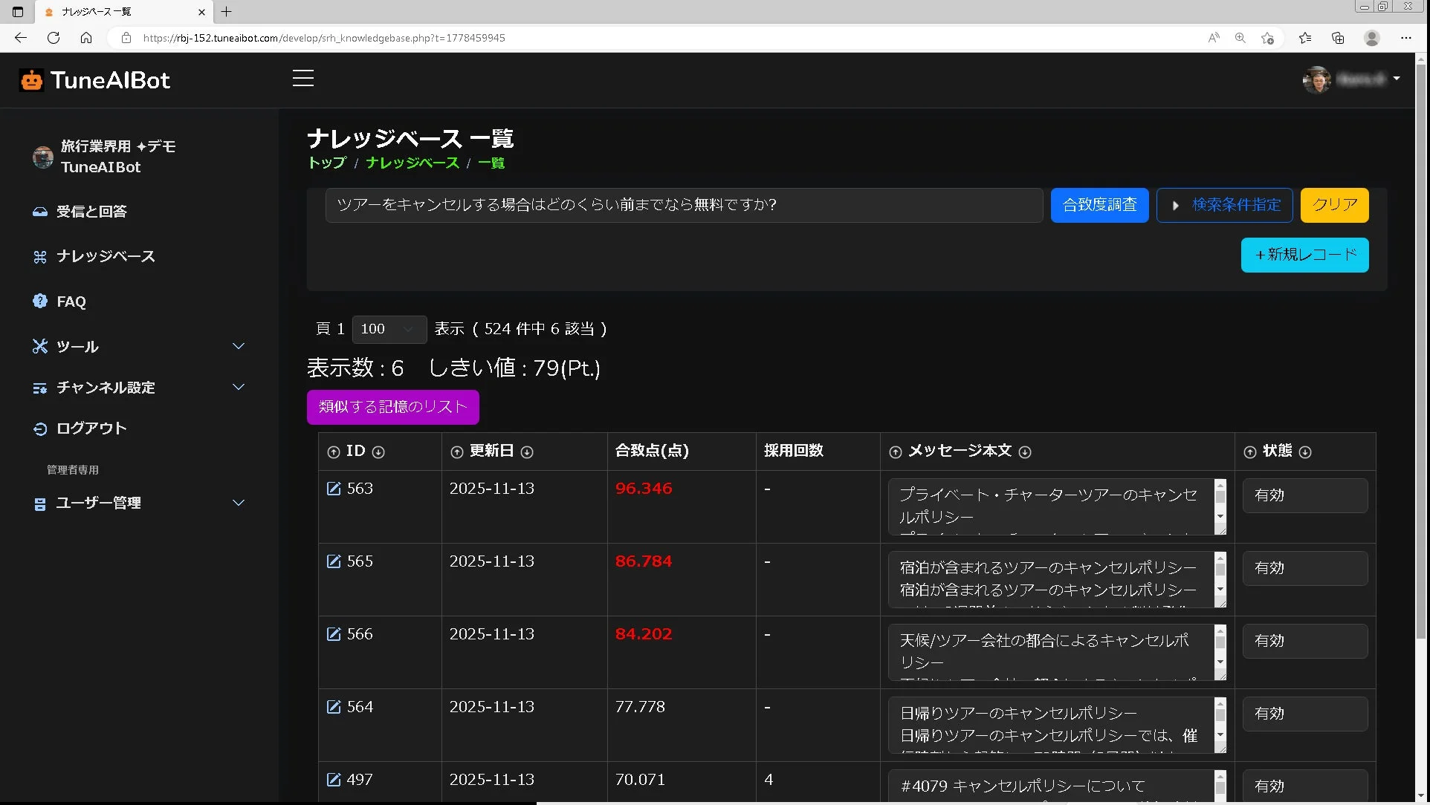Open 受信と回答 in sidebar

coord(80,212)
